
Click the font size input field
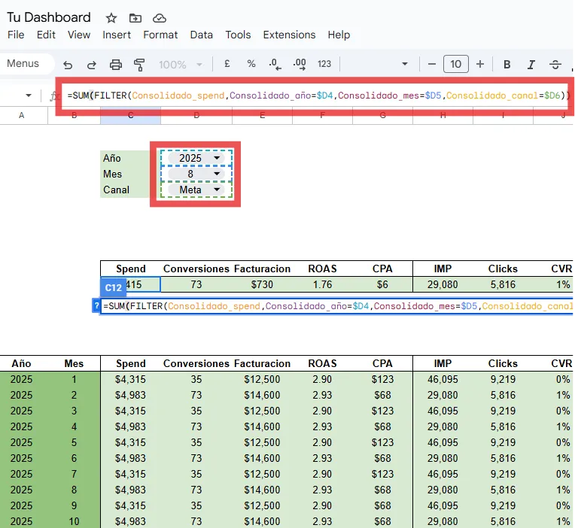point(455,65)
